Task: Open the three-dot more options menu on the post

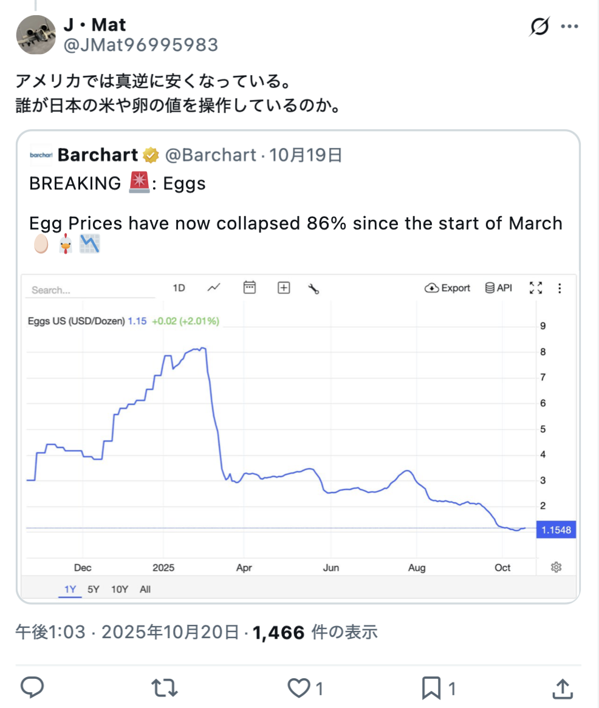Action: (569, 27)
